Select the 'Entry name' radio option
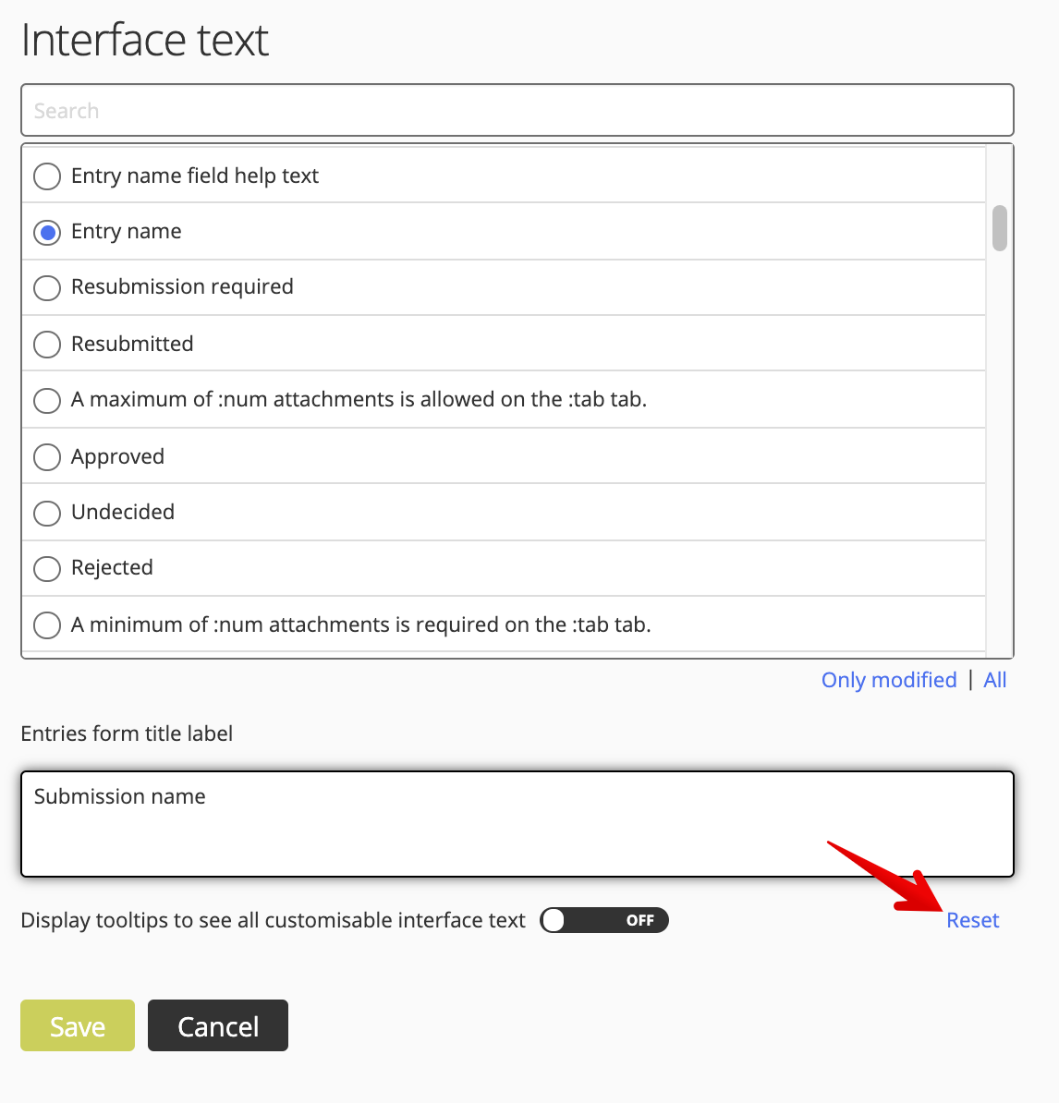This screenshot has width=1059, height=1103. coord(47,232)
